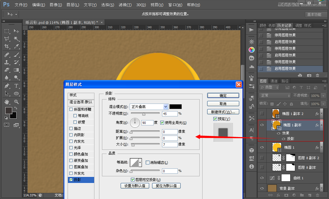The height and width of the screenshot is (199, 329).
Task: Select the Ellipse shape tool
Action: click(16, 93)
